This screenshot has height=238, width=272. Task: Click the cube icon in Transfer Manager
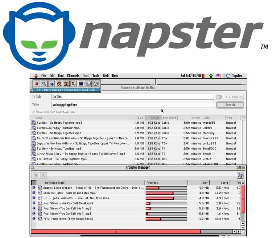click(x=240, y=175)
